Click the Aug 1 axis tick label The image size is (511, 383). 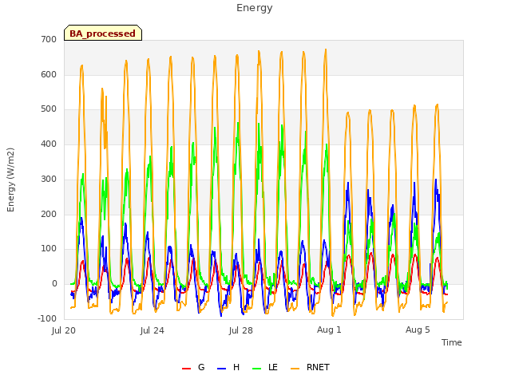[x=329, y=330]
